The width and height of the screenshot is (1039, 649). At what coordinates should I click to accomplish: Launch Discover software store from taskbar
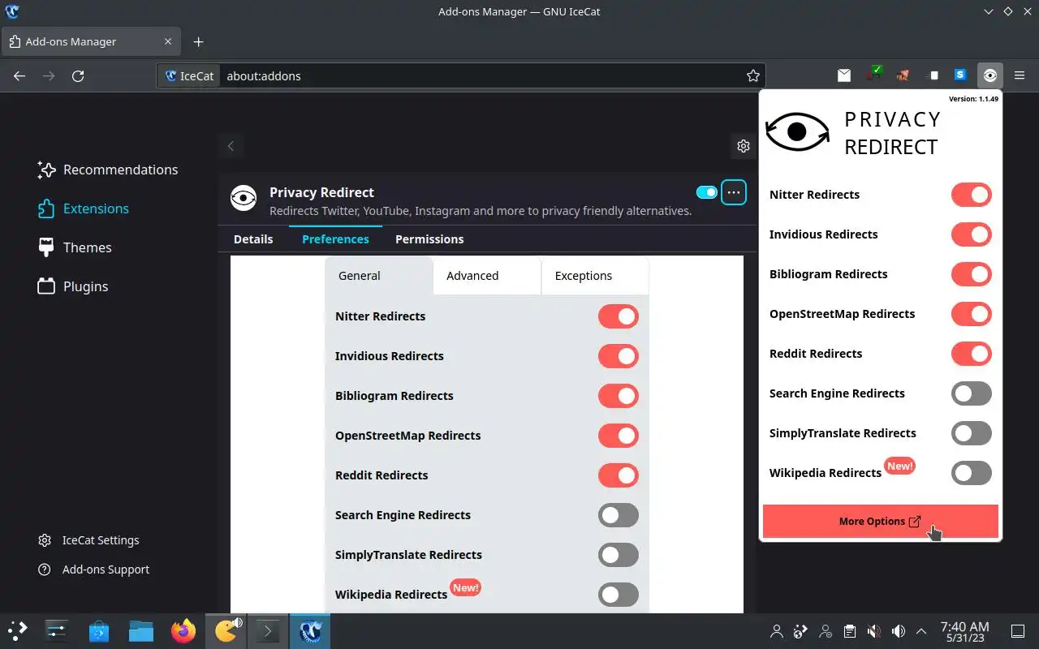coord(99,630)
